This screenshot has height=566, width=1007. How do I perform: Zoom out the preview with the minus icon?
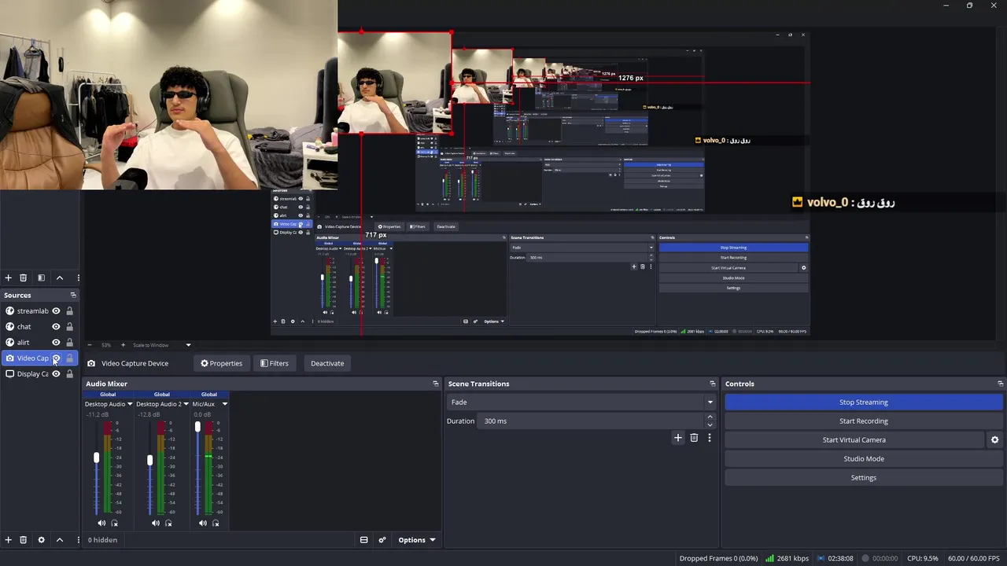click(90, 345)
